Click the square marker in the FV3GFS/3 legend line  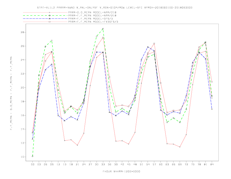50,22
